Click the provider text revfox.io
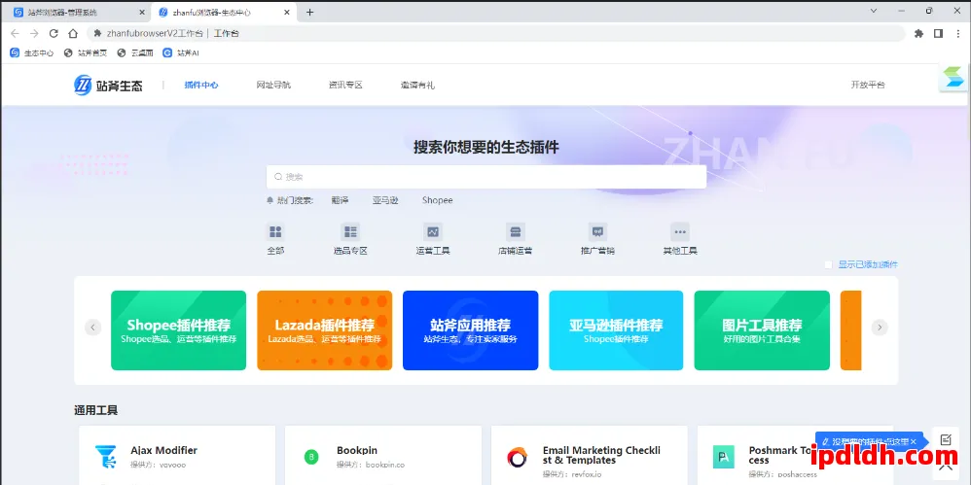 [588, 474]
